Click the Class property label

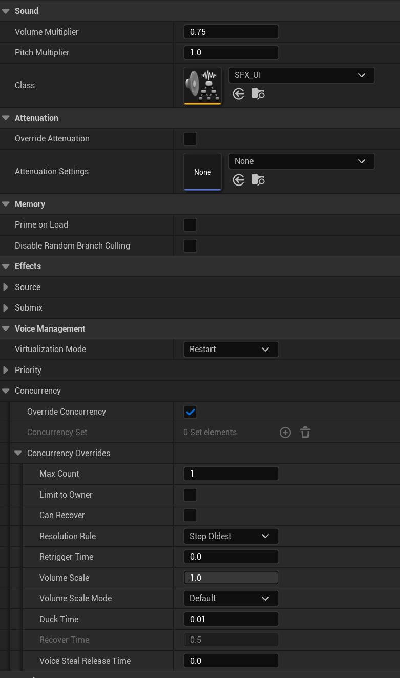click(25, 85)
